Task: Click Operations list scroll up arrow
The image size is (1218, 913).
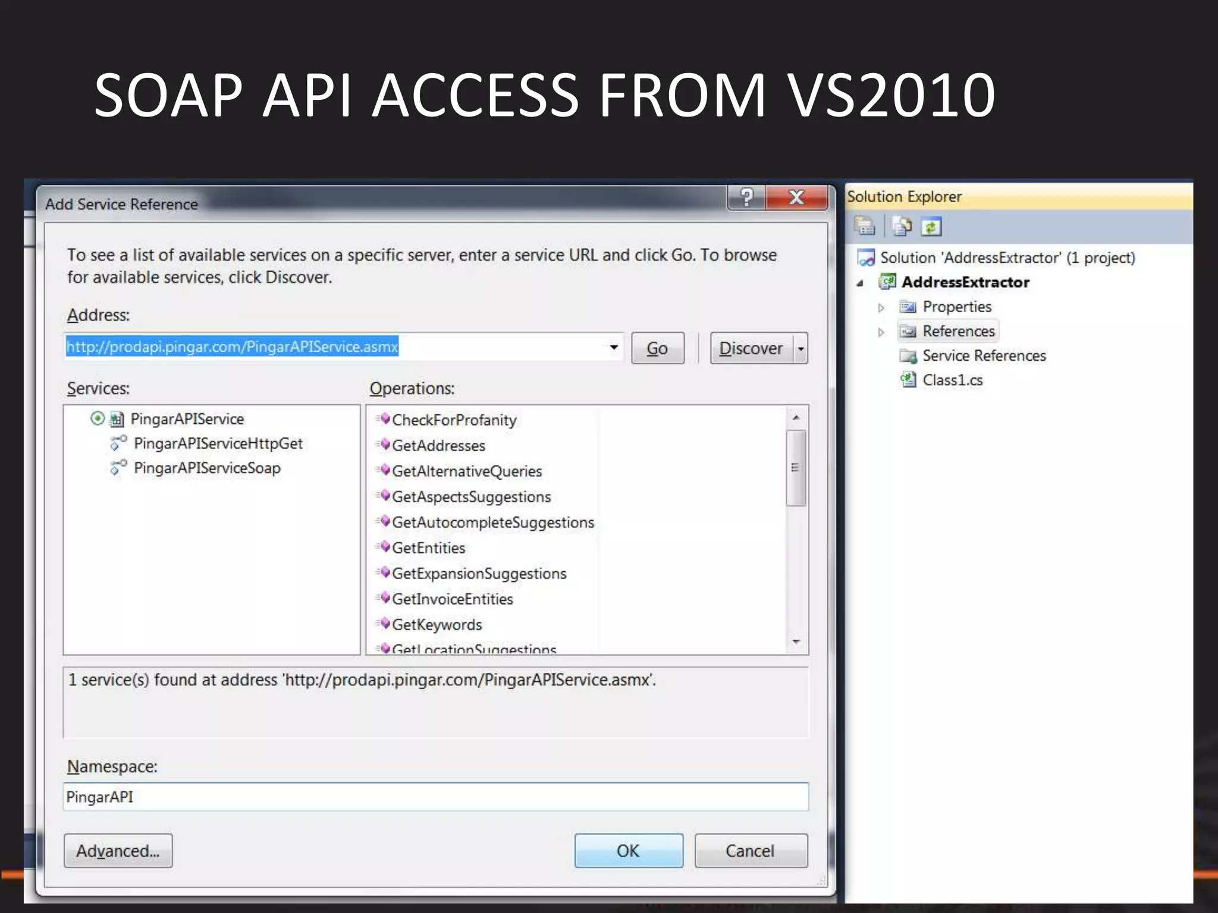Action: coord(796,418)
